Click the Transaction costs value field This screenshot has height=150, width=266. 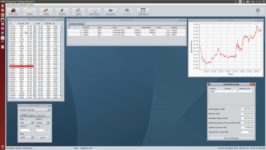[247, 132]
